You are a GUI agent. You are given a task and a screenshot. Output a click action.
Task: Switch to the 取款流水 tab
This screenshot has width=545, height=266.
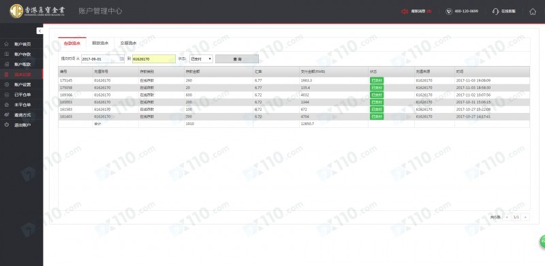(100, 44)
